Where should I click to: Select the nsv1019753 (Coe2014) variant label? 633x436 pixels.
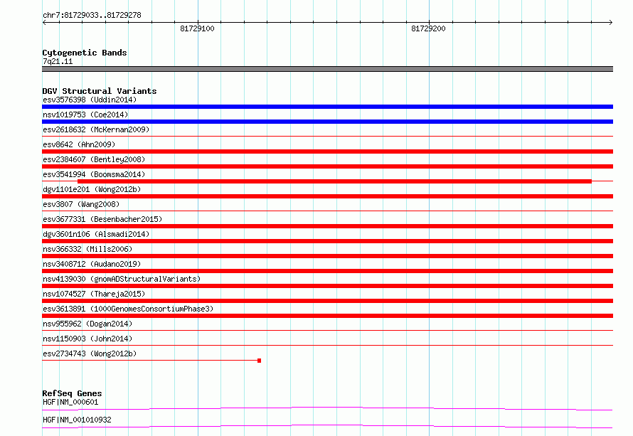tap(85, 115)
